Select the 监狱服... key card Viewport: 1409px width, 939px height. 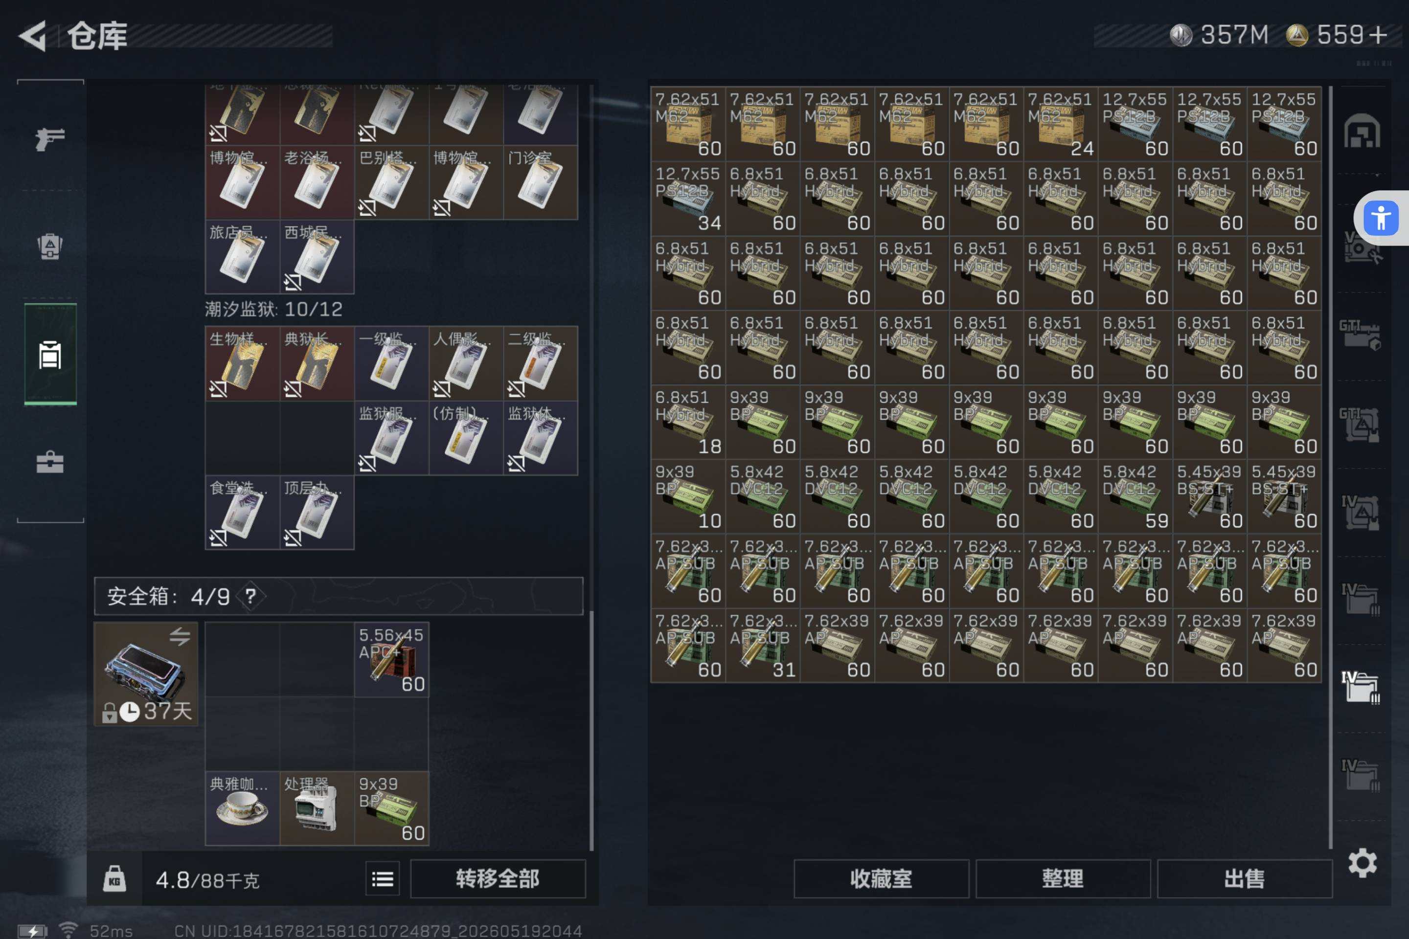point(391,438)
